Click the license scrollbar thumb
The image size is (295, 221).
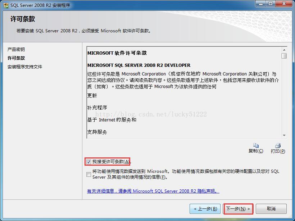point(284,56)
